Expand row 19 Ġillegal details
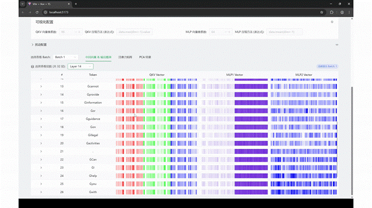Viewport: 372px width, 208px height. click(41, 135)
